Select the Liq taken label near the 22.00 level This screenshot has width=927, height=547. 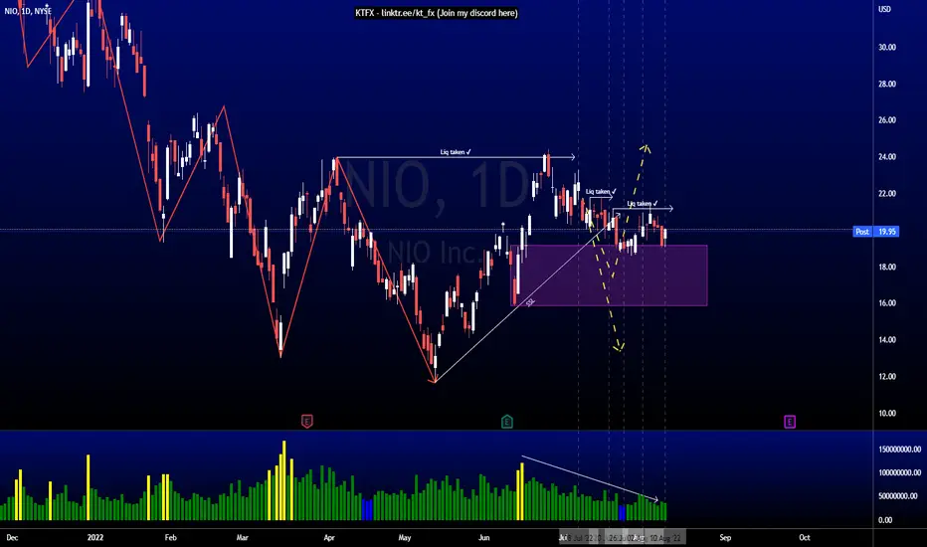601,192
